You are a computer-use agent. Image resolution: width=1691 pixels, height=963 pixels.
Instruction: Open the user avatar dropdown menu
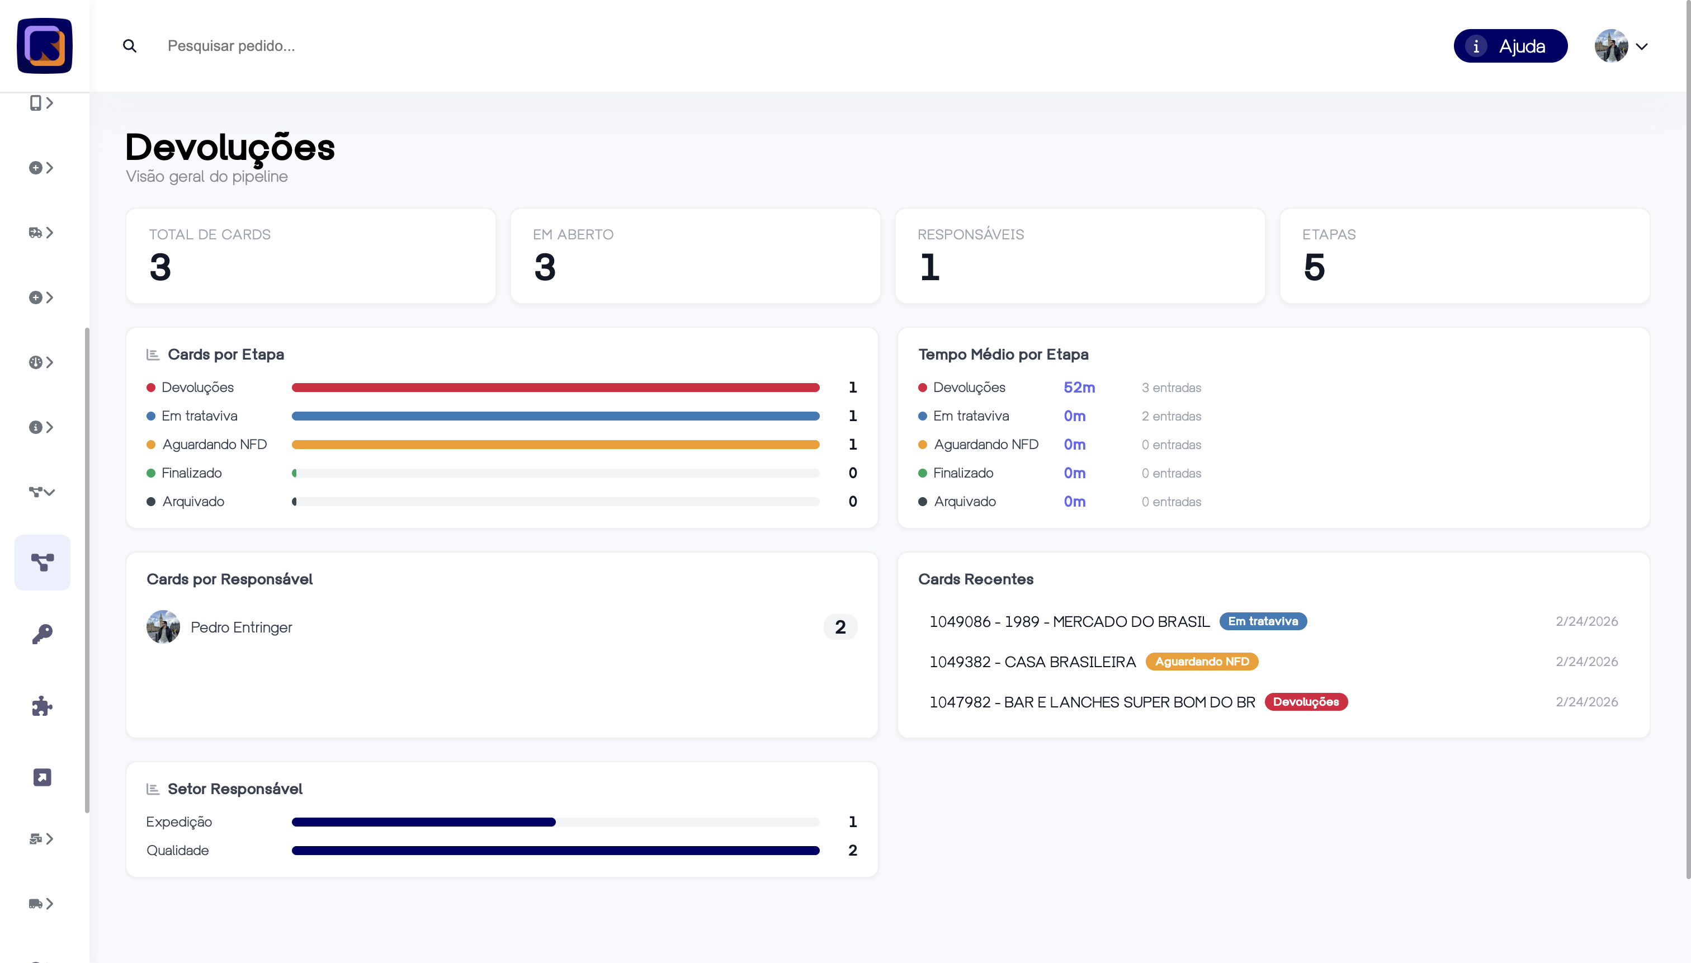[1620, 46]
